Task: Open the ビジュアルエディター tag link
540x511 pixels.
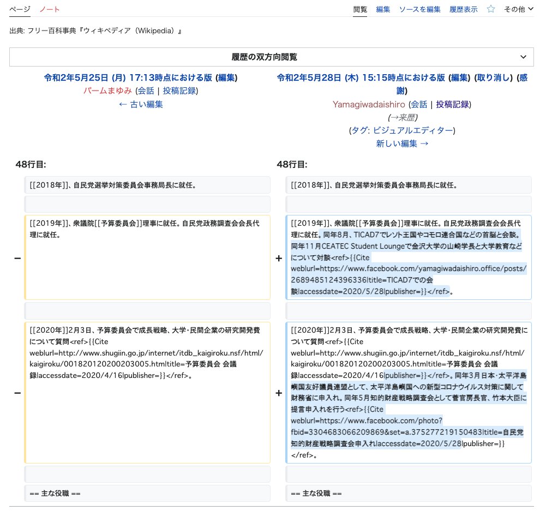Action: pyautogui.click(x=413, y=130)
